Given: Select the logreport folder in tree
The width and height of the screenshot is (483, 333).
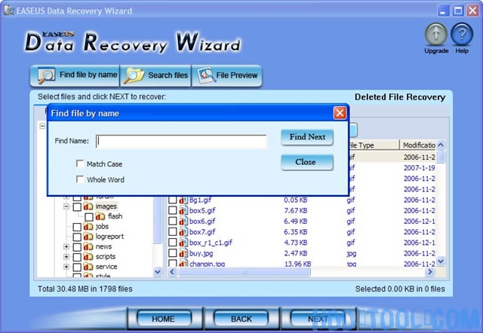Looking at the screenshot, I should pos(109,237).
